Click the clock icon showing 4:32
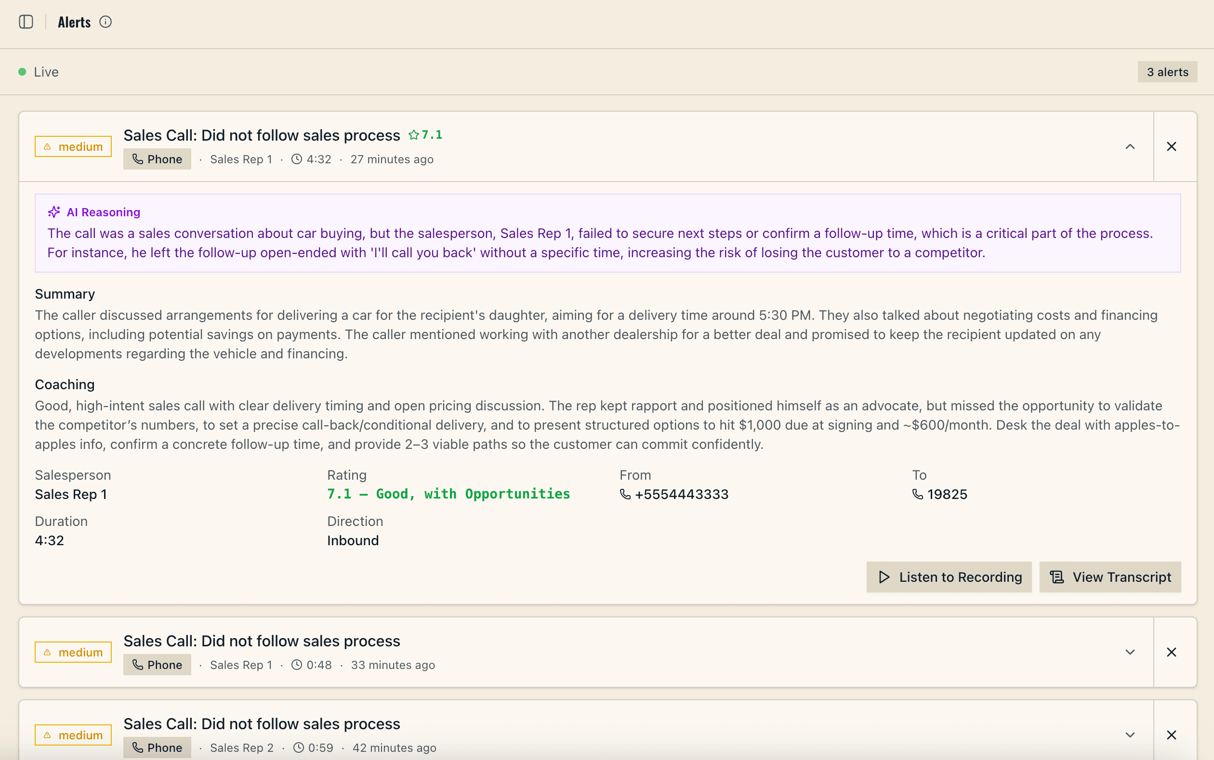 point(297,159)
